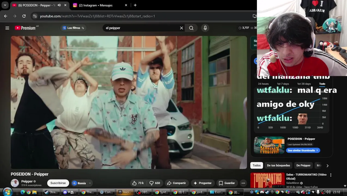This screenshot has height=196, width=347.
Task: Select the De tus búsquedas chip
Action: (x=278, y=165)
